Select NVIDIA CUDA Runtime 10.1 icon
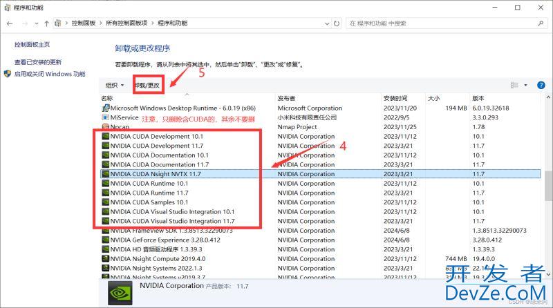Viewport: 553px width, 308px height. point(105,183)
